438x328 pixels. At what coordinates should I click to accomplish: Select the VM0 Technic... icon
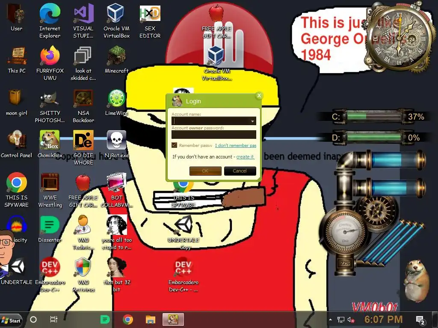pos(83,232)
